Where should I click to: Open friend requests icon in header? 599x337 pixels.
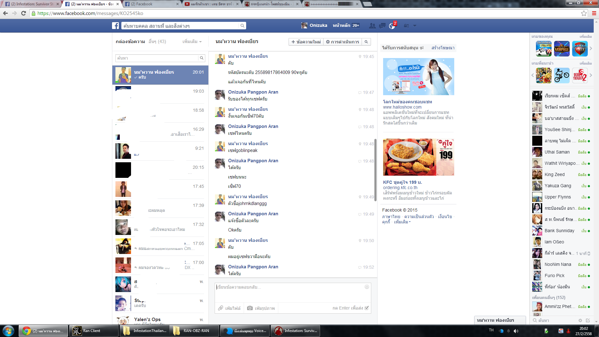tap(372, 26)
